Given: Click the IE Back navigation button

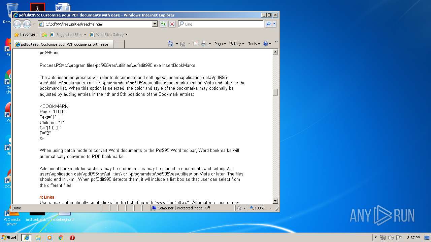Looking at the screenshot, I should [x=18, y=24].
